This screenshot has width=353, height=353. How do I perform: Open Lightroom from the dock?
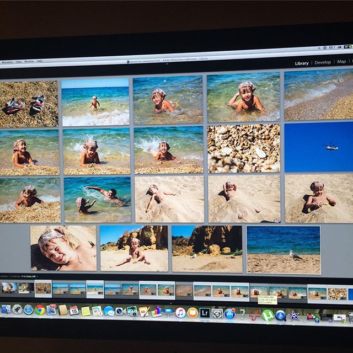tap(205, 313)
